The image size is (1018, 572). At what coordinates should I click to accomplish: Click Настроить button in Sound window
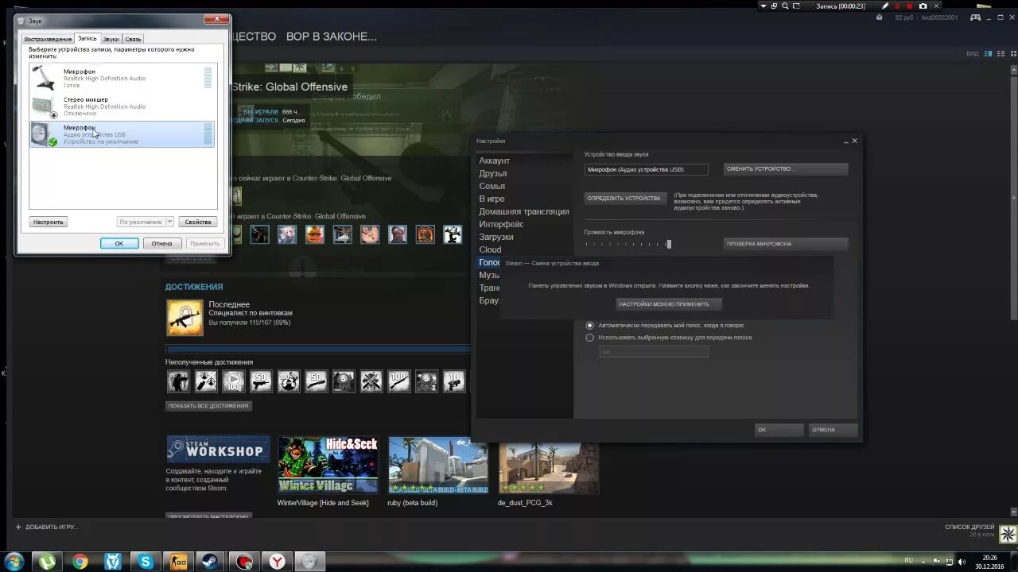coord(49,222)
